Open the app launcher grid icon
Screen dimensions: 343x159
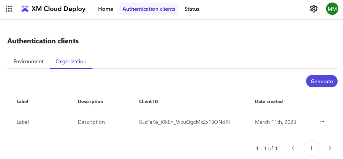[x=9, y=9]
